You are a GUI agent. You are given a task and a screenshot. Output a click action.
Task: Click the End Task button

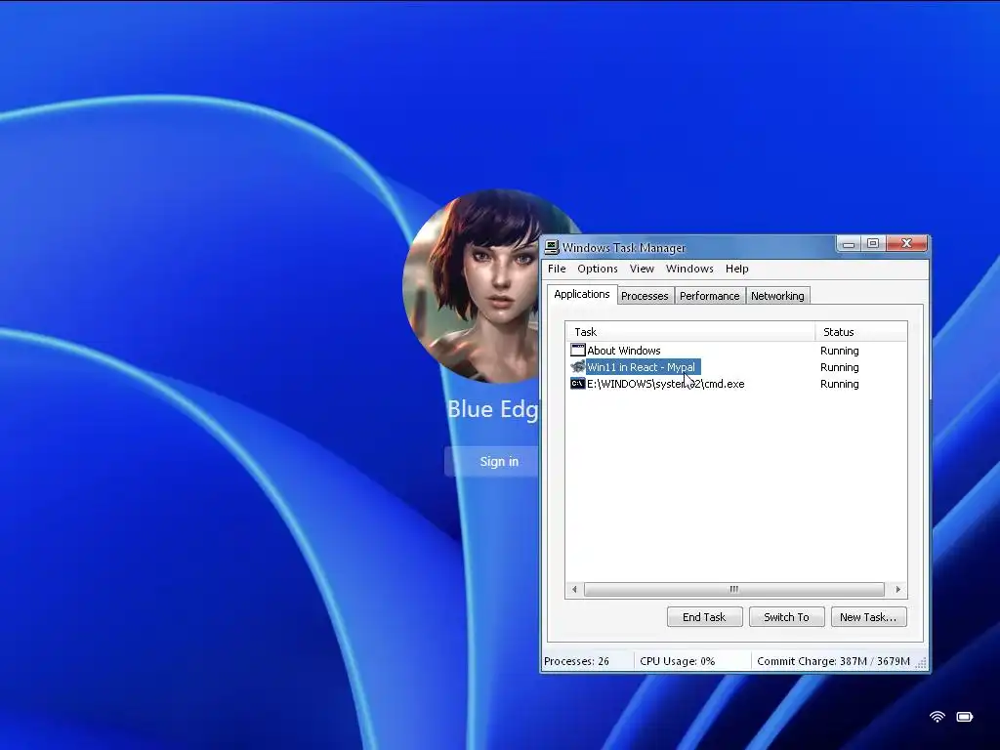pos(704,617)
